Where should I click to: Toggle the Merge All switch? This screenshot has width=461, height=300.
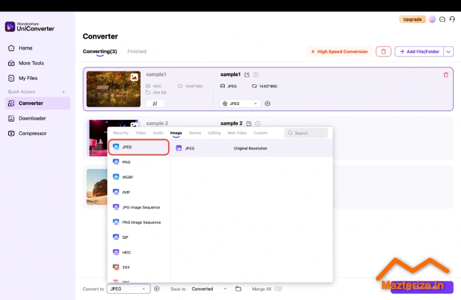click(278, 289)
